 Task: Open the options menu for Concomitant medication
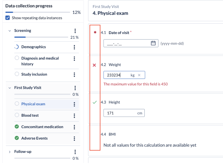coord(74,127)
